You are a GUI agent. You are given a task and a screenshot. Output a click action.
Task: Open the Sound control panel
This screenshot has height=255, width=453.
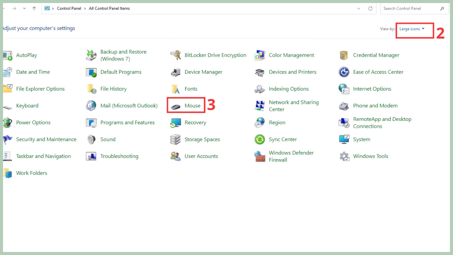(x=108, y=139)
